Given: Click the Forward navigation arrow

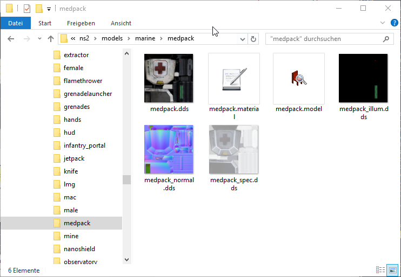Looking at the screenshot, I should (x=26, y=39).
